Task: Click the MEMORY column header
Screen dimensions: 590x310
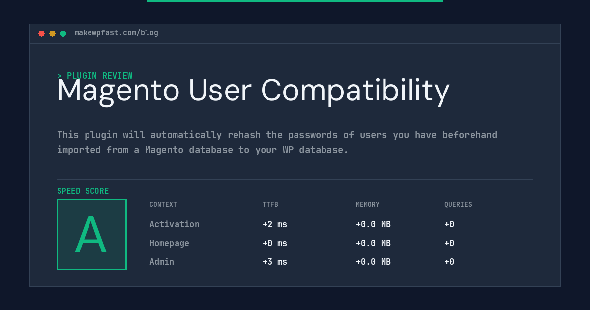Action: (x=368, y=204)
